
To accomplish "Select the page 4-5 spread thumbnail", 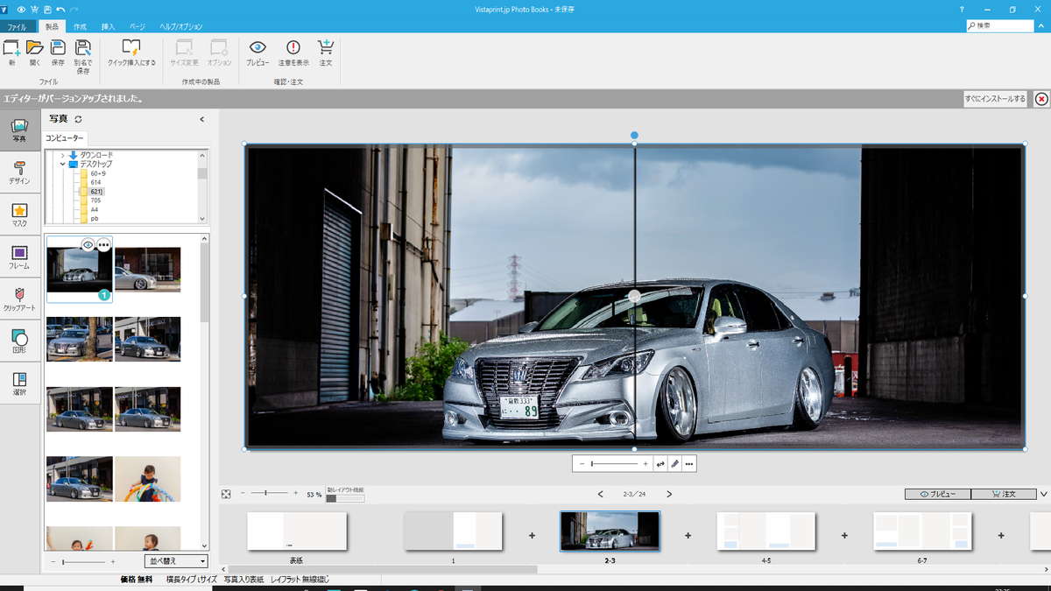I will coord(766,531).
